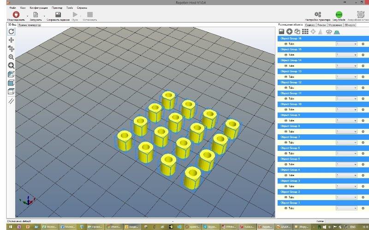The width and height of the screenshot is (369, 230).
Task: Select the Rotate view tool
Action: 11,31
